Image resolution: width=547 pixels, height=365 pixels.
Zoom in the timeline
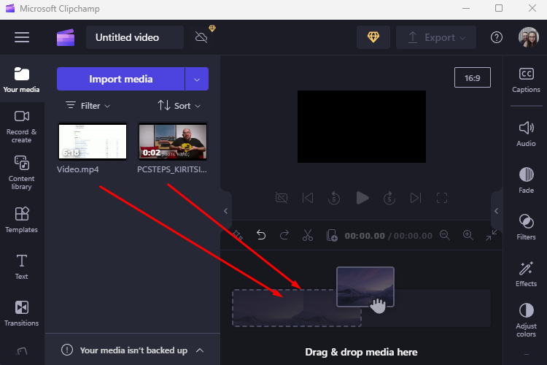468,235
